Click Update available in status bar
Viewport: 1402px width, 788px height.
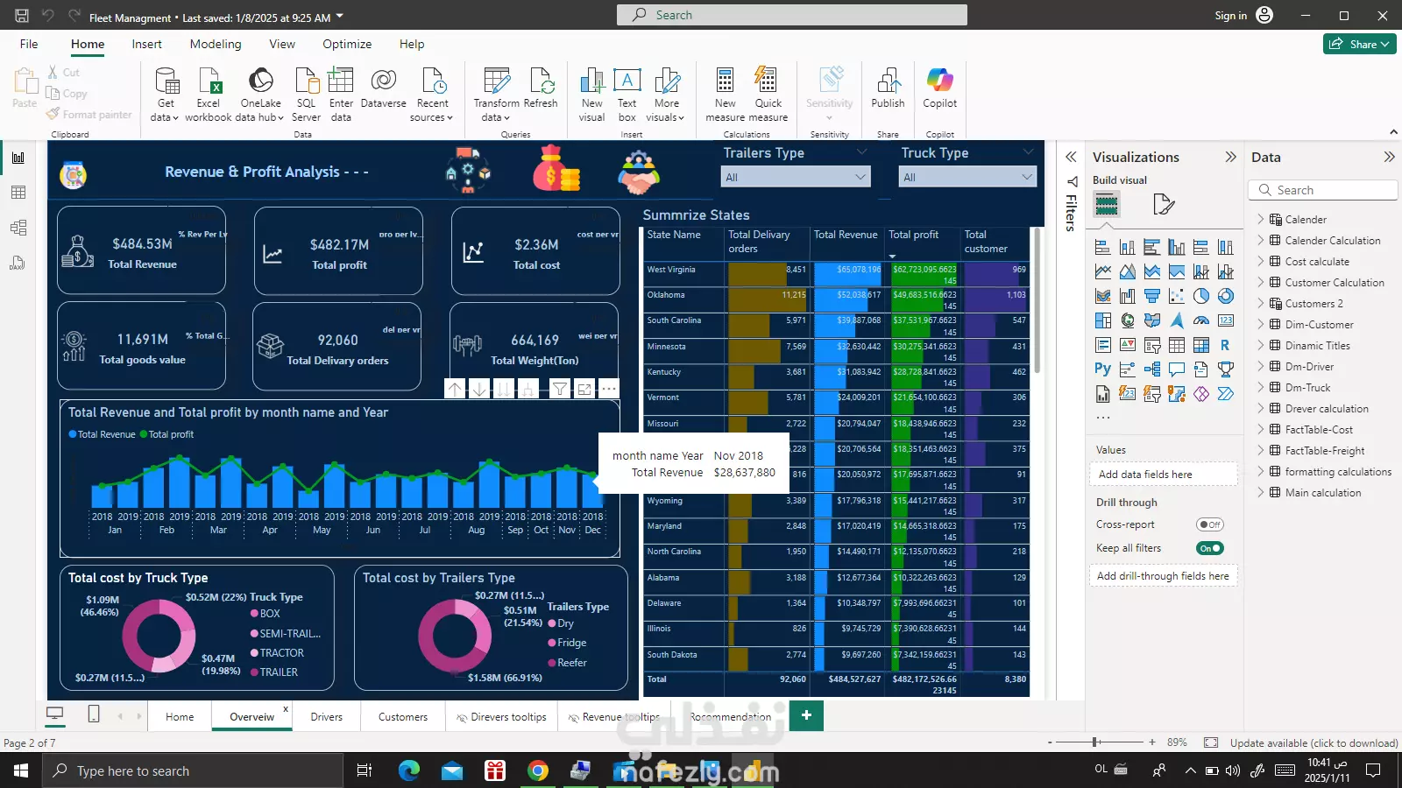pyautogui.click(x=1313, y=742)
